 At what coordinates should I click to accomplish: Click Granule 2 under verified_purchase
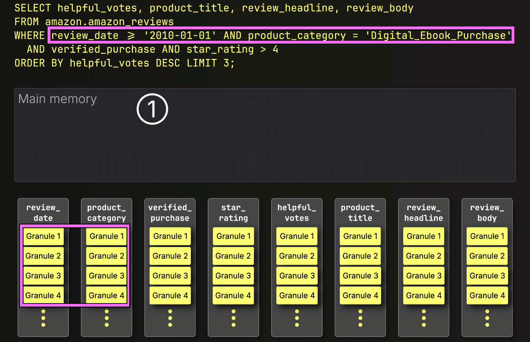tap(170, 256)
